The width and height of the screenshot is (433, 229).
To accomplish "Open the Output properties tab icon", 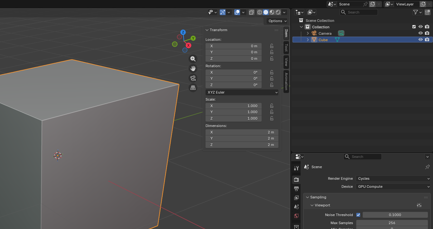I will (x=296, y=188).
